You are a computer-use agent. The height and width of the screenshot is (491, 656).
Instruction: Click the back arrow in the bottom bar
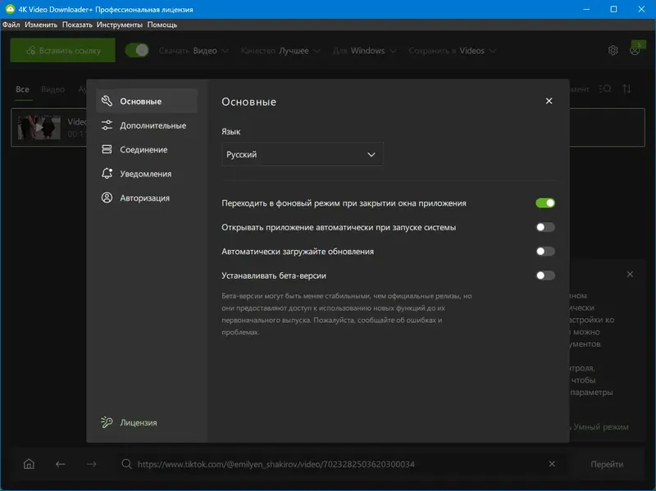60,464
